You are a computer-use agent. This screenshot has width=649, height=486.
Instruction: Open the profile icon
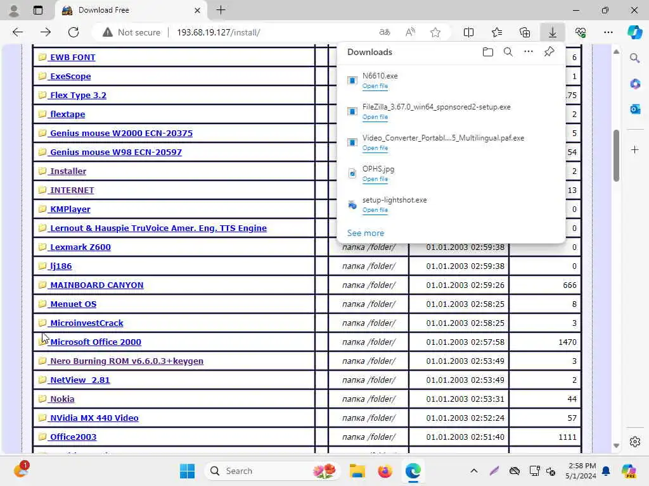(14, 10)
